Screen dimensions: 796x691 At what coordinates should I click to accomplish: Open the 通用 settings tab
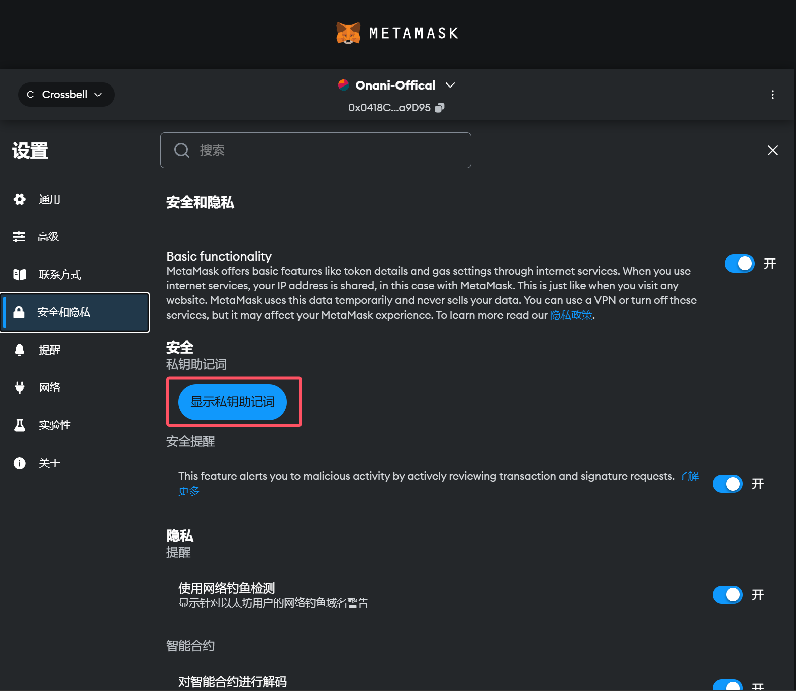pyautogui.click(x=75, y=199)
